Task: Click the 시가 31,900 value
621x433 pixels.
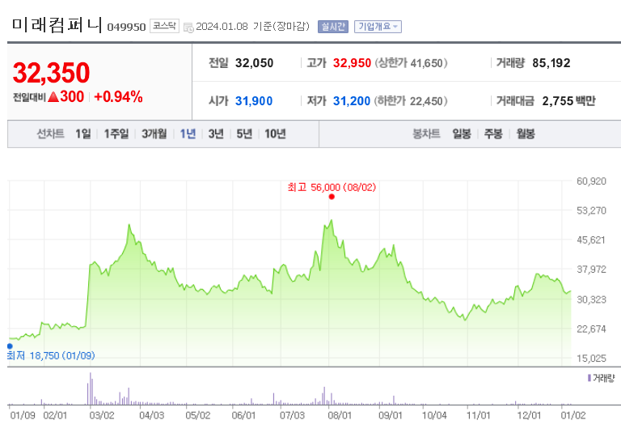Action: (x=254, y=101)
